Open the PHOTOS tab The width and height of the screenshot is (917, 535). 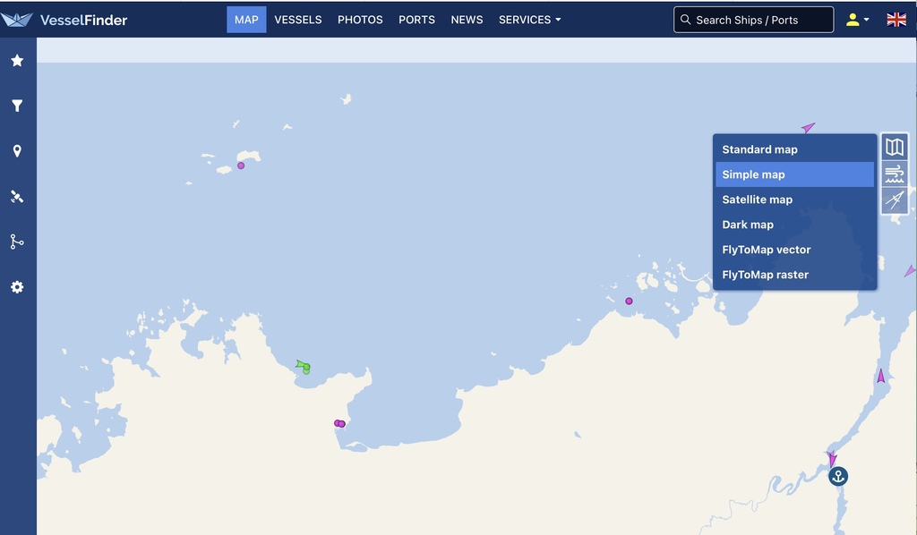coord(360,20)
